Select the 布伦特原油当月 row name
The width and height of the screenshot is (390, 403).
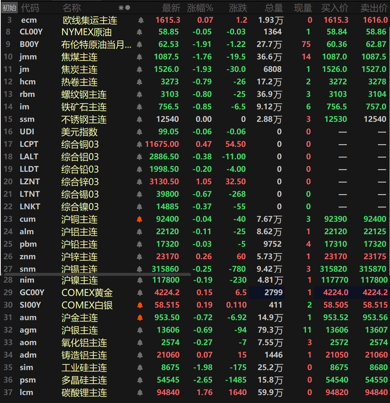point(96,45)
